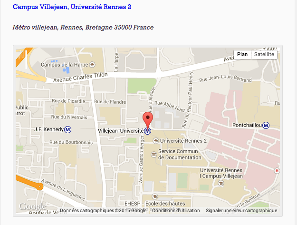This screenshot has height=225, width=297.
Task: Click the Avenue du Languedoc label
Action: point(63,189)
